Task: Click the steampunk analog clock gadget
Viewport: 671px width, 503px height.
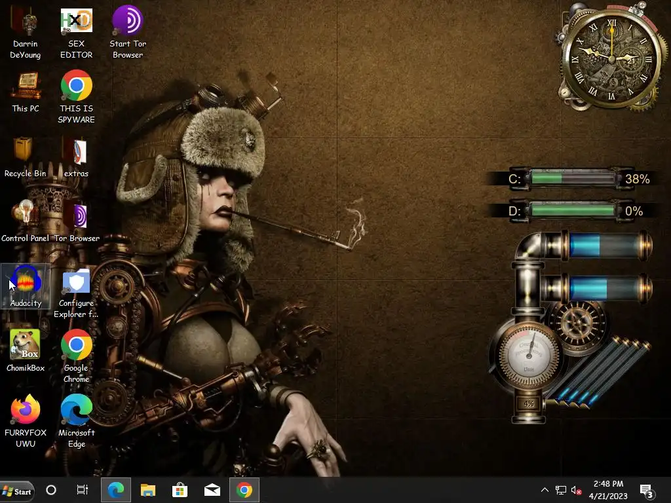Action: [611, 58]
